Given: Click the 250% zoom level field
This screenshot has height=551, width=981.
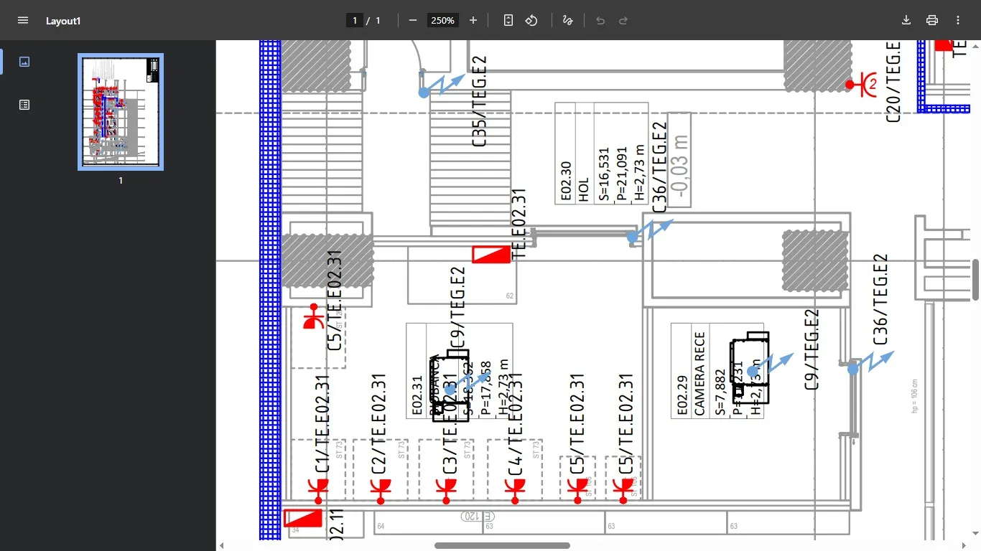Looking at the screenshot, I should tap(442, 21).
